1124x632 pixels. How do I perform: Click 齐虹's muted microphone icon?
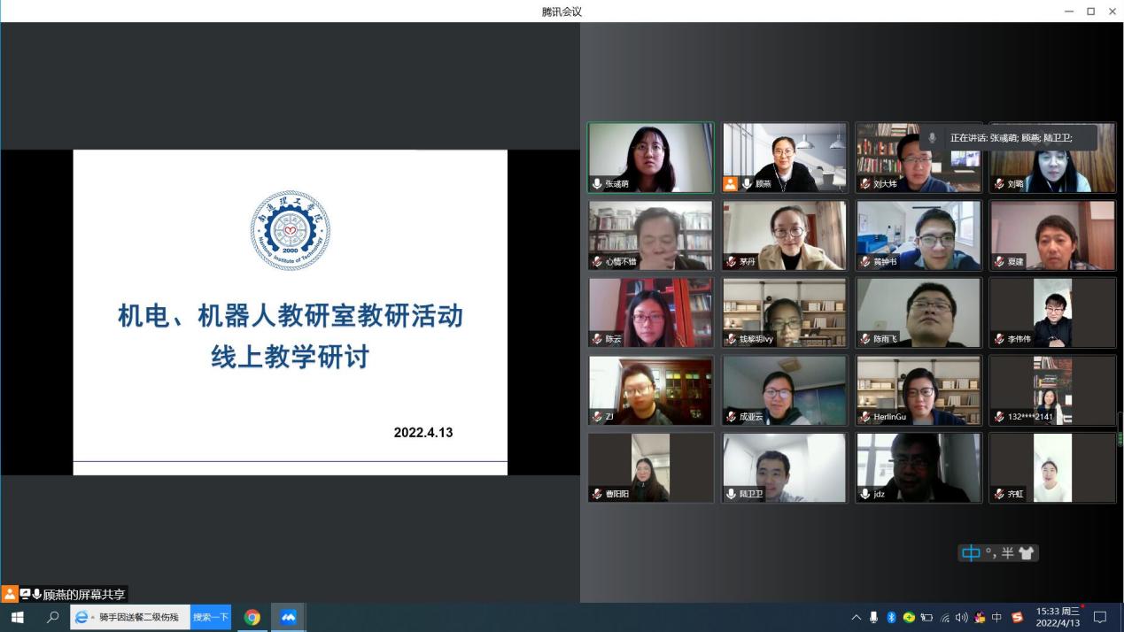[x=998, y=494]
